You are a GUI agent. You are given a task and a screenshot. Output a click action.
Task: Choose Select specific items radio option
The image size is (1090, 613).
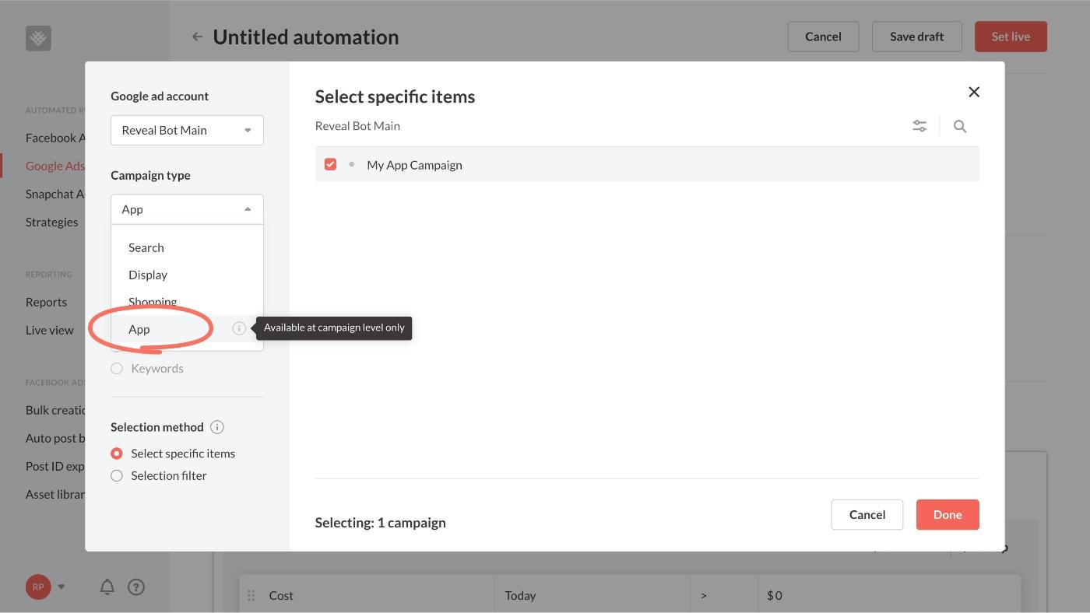(x=117, y=453)
